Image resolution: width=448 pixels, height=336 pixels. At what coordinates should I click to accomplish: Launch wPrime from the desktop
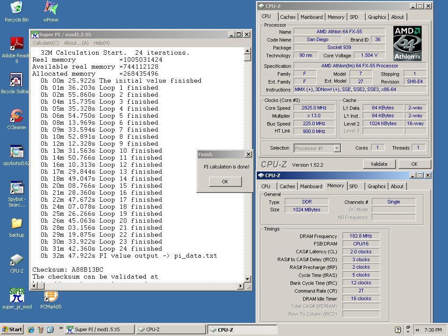[51, 11]
